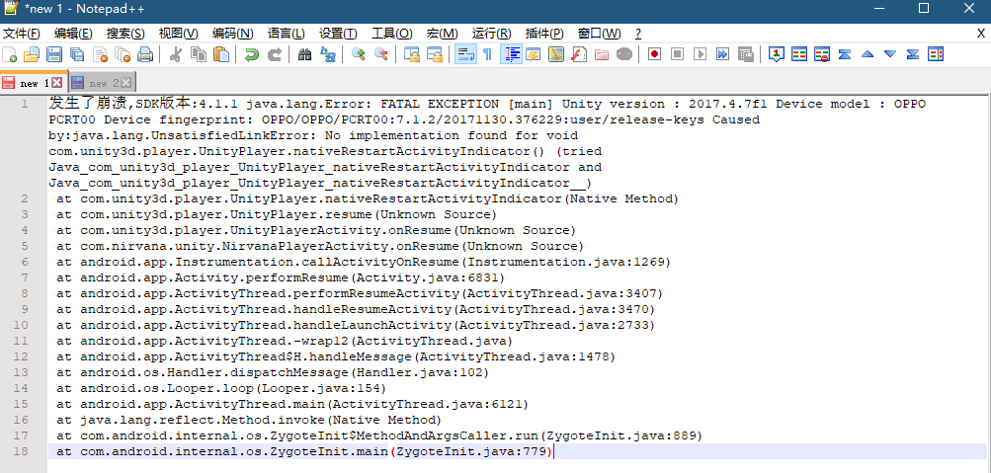Save the current file via toolbar
This screenshot has height=473, width=991.
[x=54, y=55]
